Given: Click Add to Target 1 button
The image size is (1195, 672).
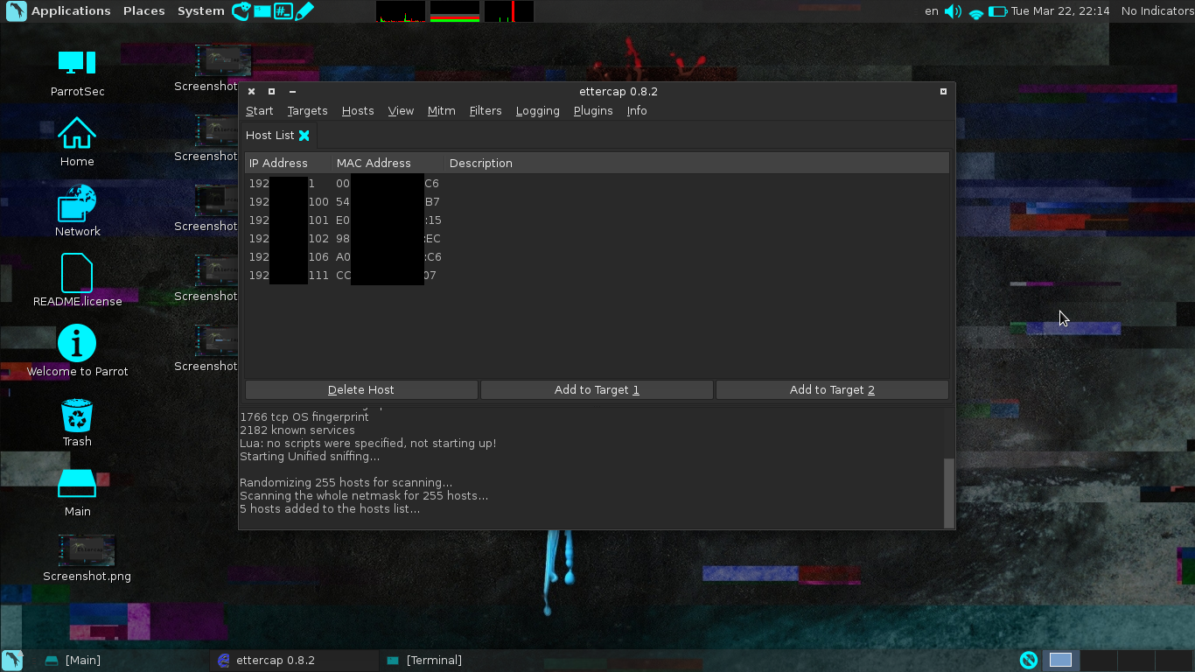Looking at the screenshot, I should (x=597, y=390).
